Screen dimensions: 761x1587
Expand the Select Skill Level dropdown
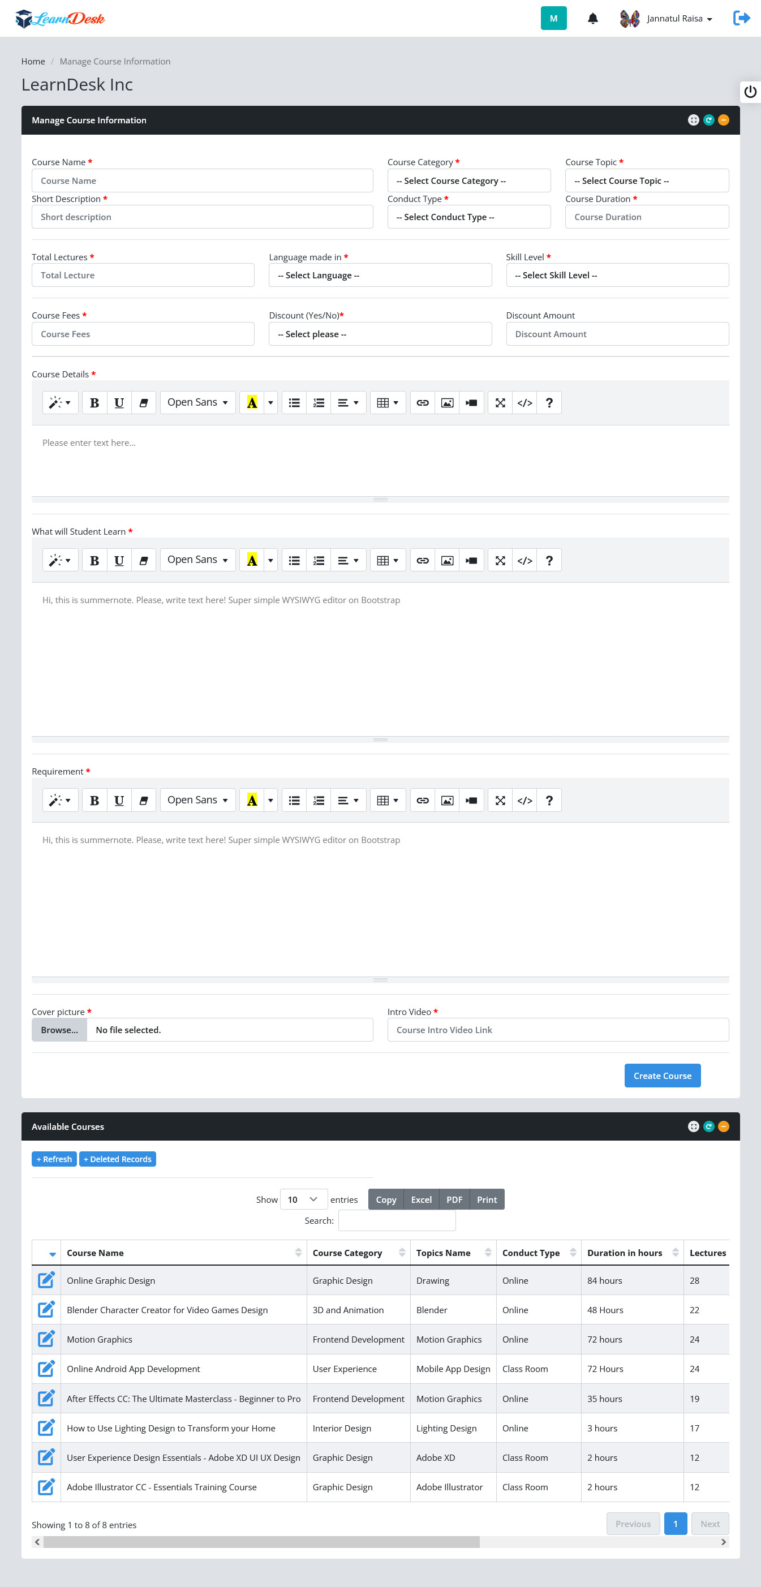tap(617, 276)
